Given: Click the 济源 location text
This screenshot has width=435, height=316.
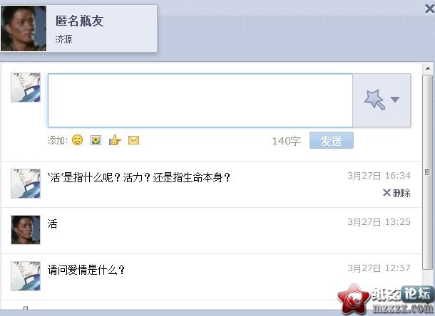Looking at the screenshot, I should point(63,39).
